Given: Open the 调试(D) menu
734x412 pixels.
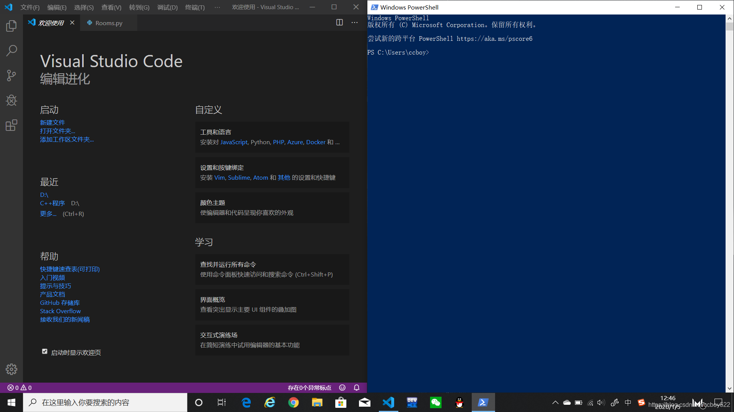Looking at the screenshot, I should pyautogui.click(x=167, y=7).
